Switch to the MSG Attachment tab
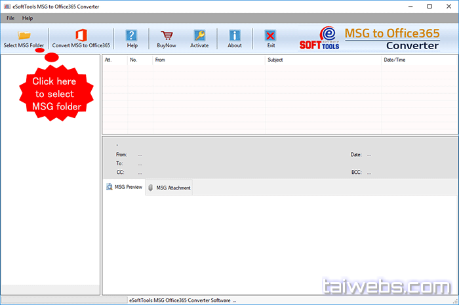Viewport: 459px width, 305px height. [169, 188]
